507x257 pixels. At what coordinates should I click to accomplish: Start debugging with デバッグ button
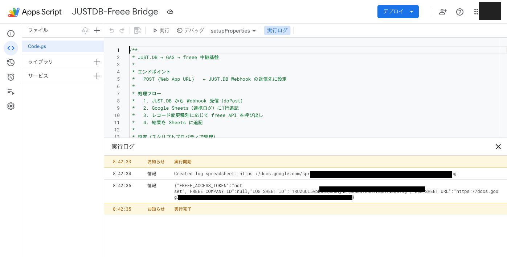[191, 31]
